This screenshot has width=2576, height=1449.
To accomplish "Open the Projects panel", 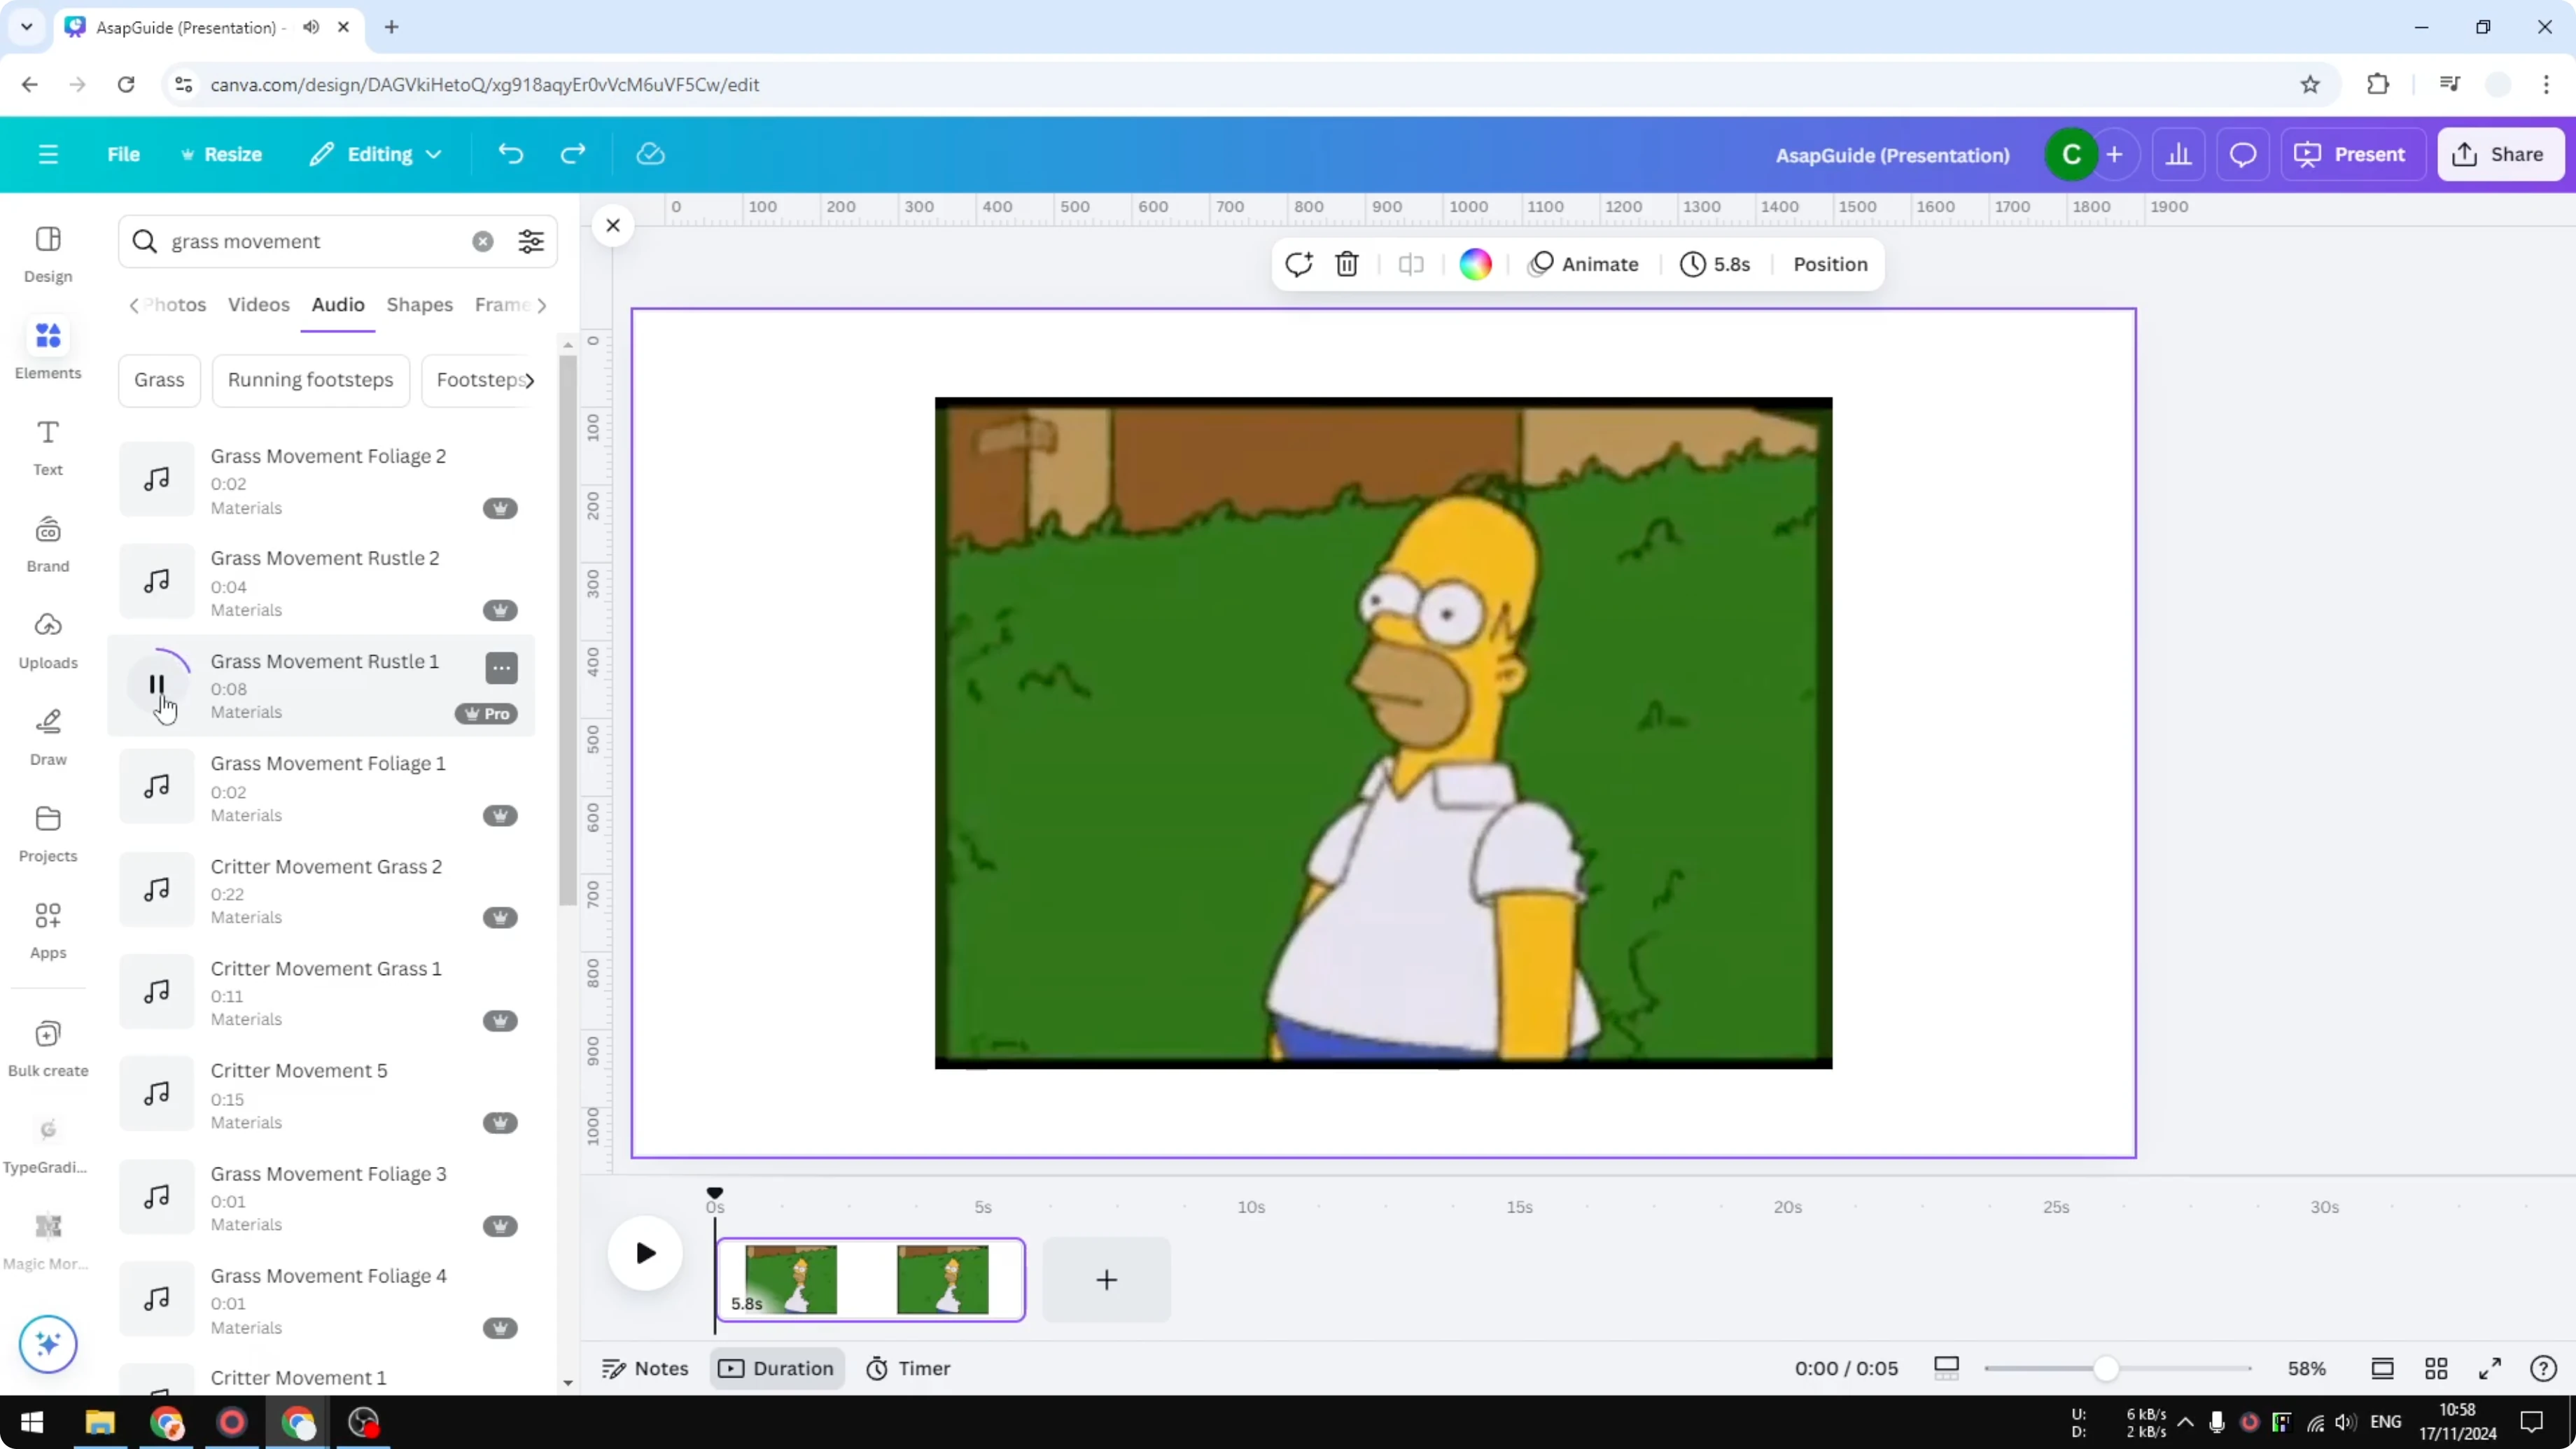I will (47, 833).
